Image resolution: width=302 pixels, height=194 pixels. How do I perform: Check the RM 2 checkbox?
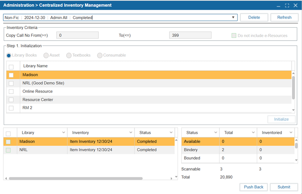point(11,108)
